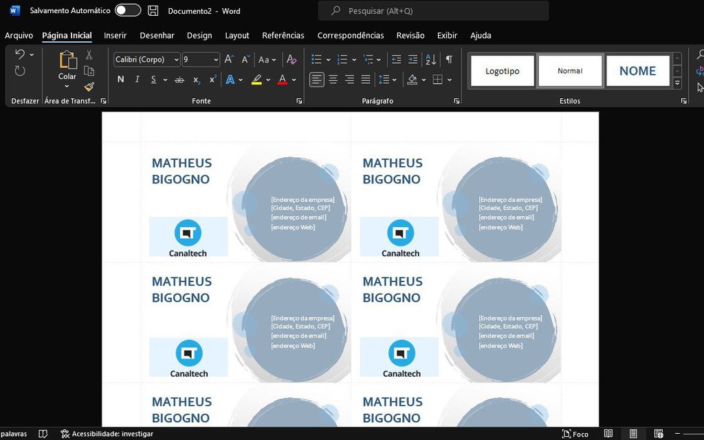Switch to the Inserir tab
Image resolution: width=704 pixels, height=440 pixels.
[x=115, y=36]
